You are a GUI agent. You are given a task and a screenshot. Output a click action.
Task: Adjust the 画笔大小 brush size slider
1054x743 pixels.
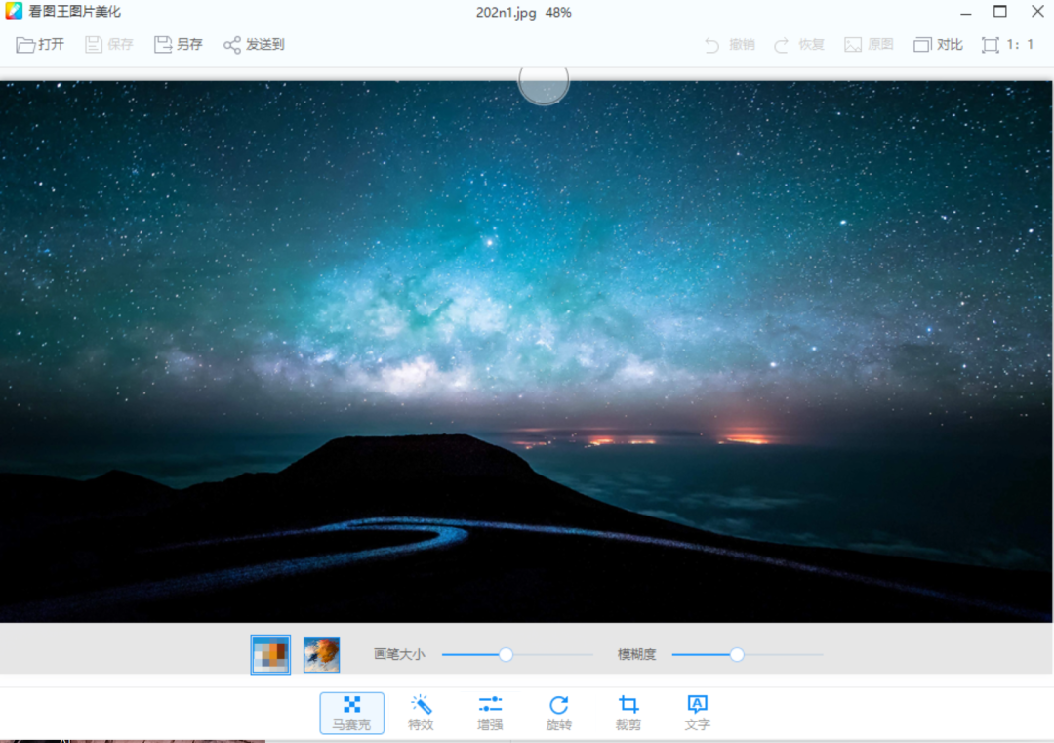tap(507, 654)
